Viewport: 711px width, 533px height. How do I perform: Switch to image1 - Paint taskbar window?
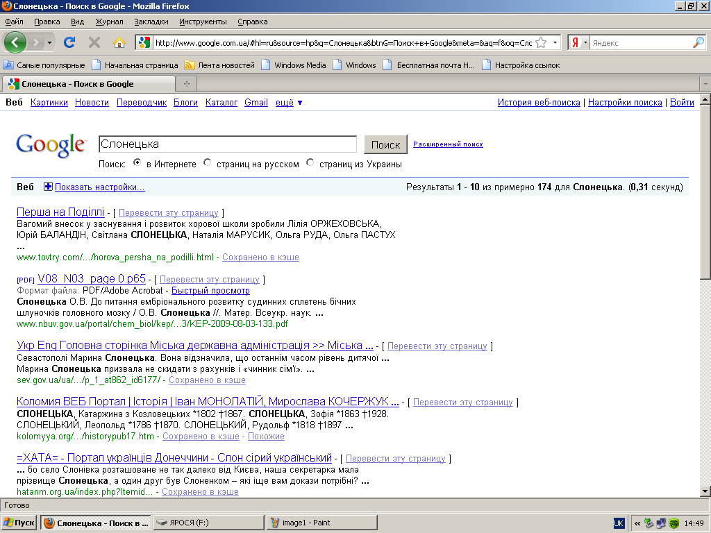pyautogui.click(x=322, y=523)
